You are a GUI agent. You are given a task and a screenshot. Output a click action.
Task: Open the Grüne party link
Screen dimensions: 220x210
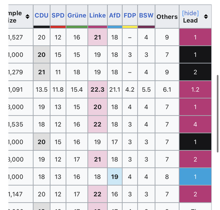coord(77,15)
